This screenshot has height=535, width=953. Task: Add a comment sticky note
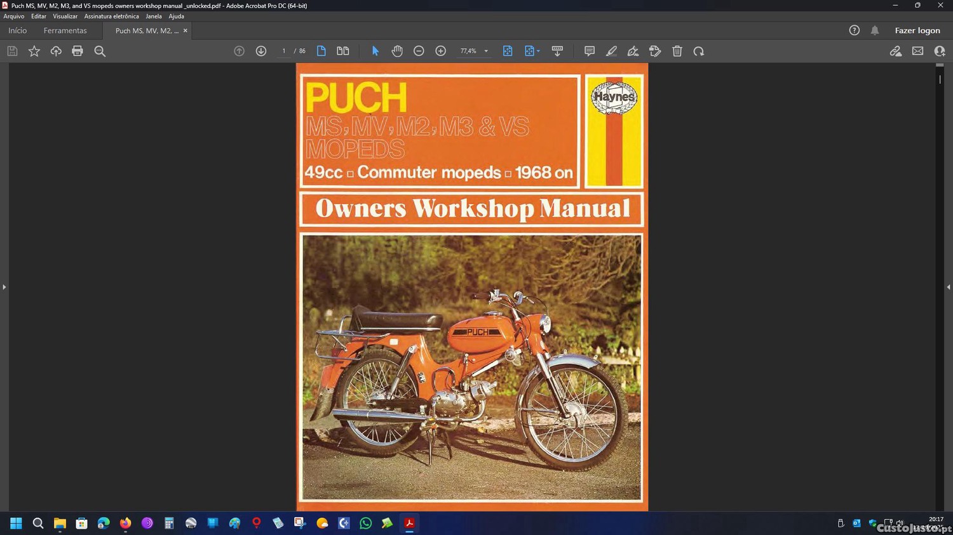(x=590, y=51)
